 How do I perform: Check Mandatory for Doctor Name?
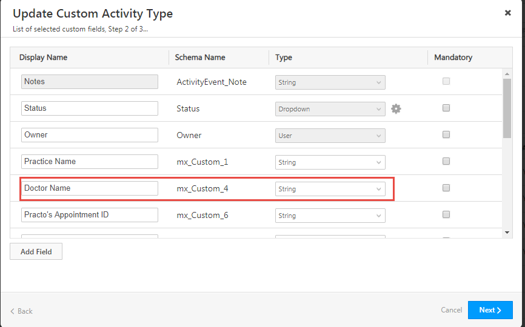446,188
